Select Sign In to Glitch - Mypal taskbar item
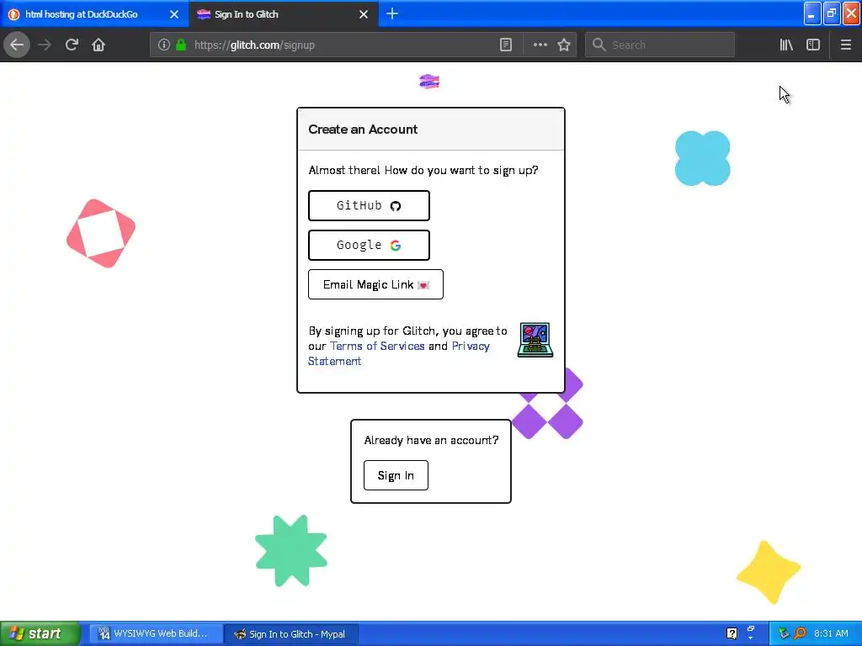 click(x=292, y=634)
